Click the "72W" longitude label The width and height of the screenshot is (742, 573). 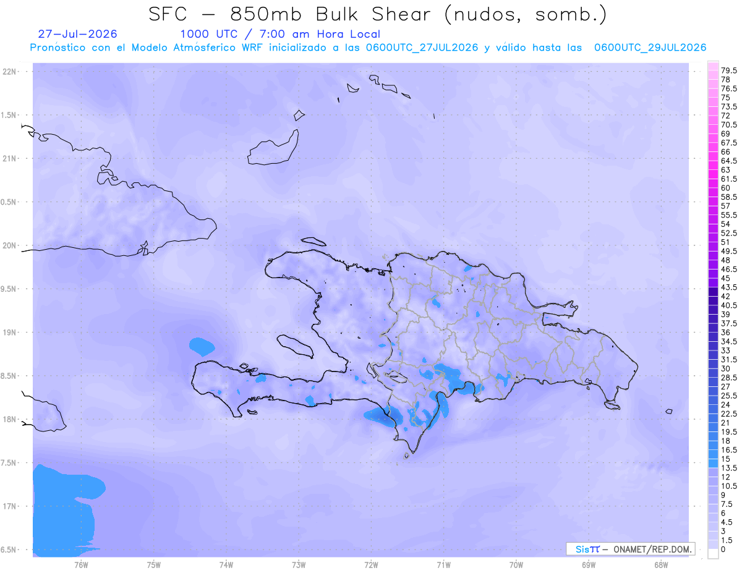[371, 564]
